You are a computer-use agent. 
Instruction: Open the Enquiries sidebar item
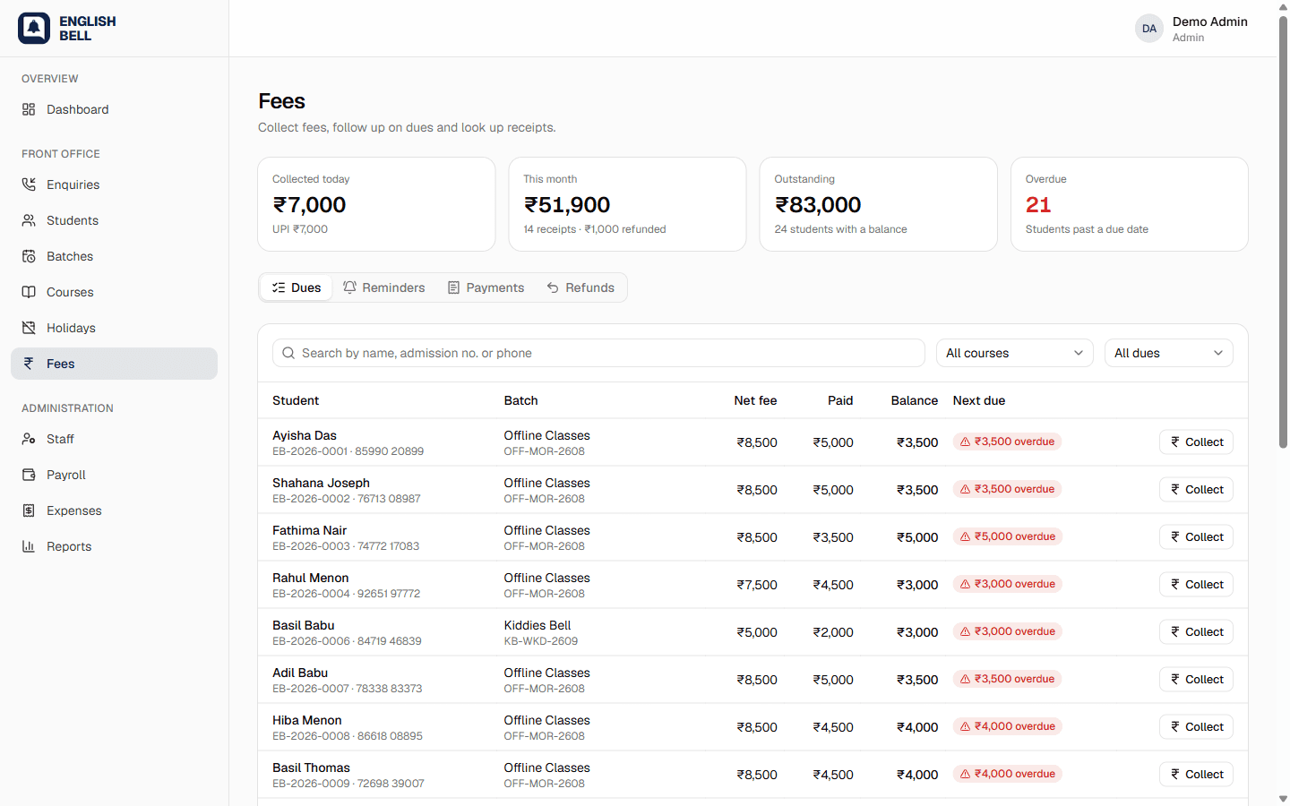(x=114, y=184)
